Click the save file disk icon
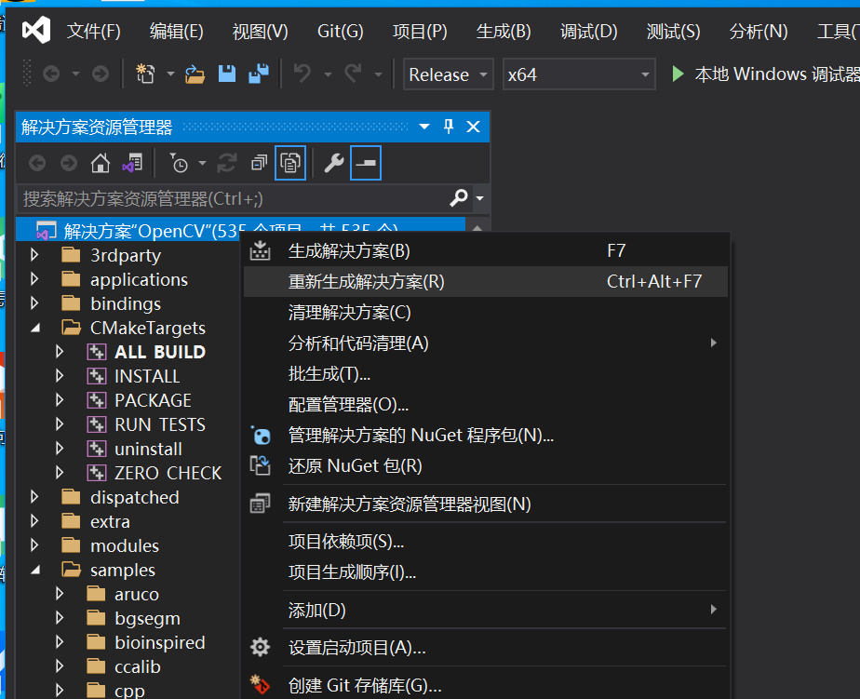This screenshot has width=860, height=699. point(227,74)
